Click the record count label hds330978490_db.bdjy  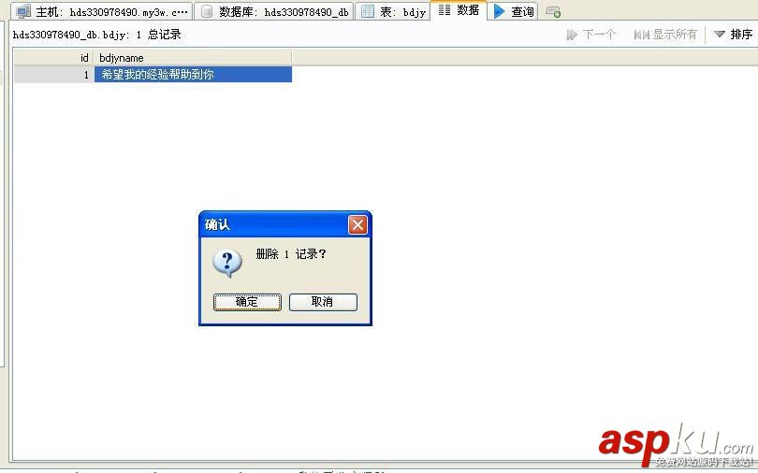(96, 35)
